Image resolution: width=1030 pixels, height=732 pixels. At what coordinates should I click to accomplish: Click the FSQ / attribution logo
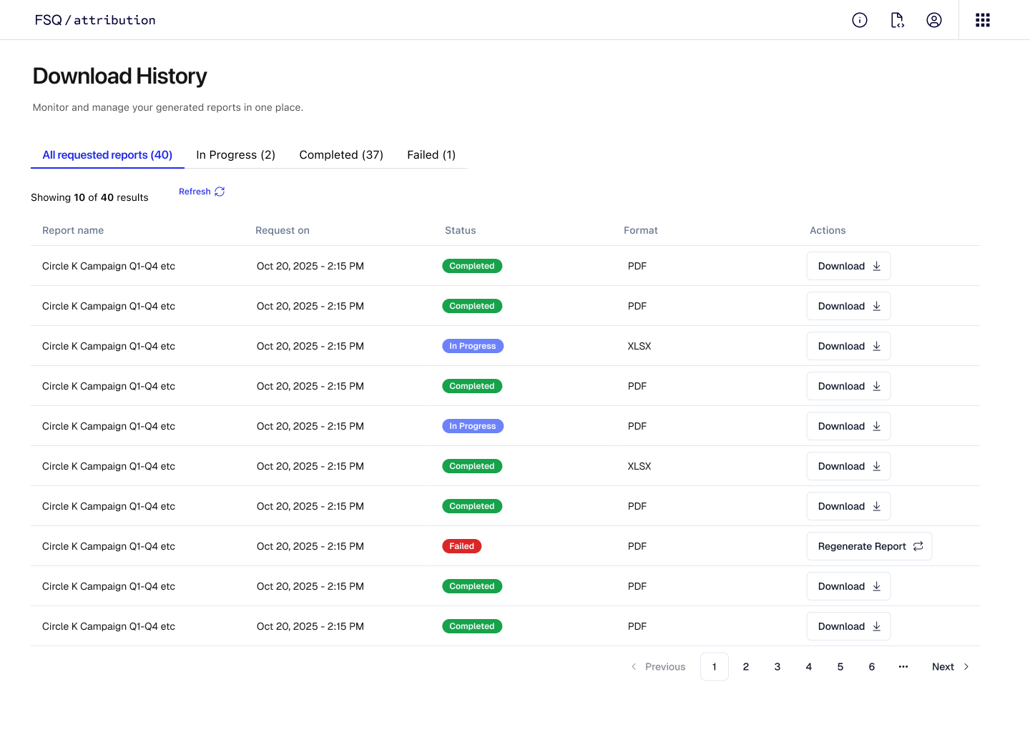coord(95,20)
